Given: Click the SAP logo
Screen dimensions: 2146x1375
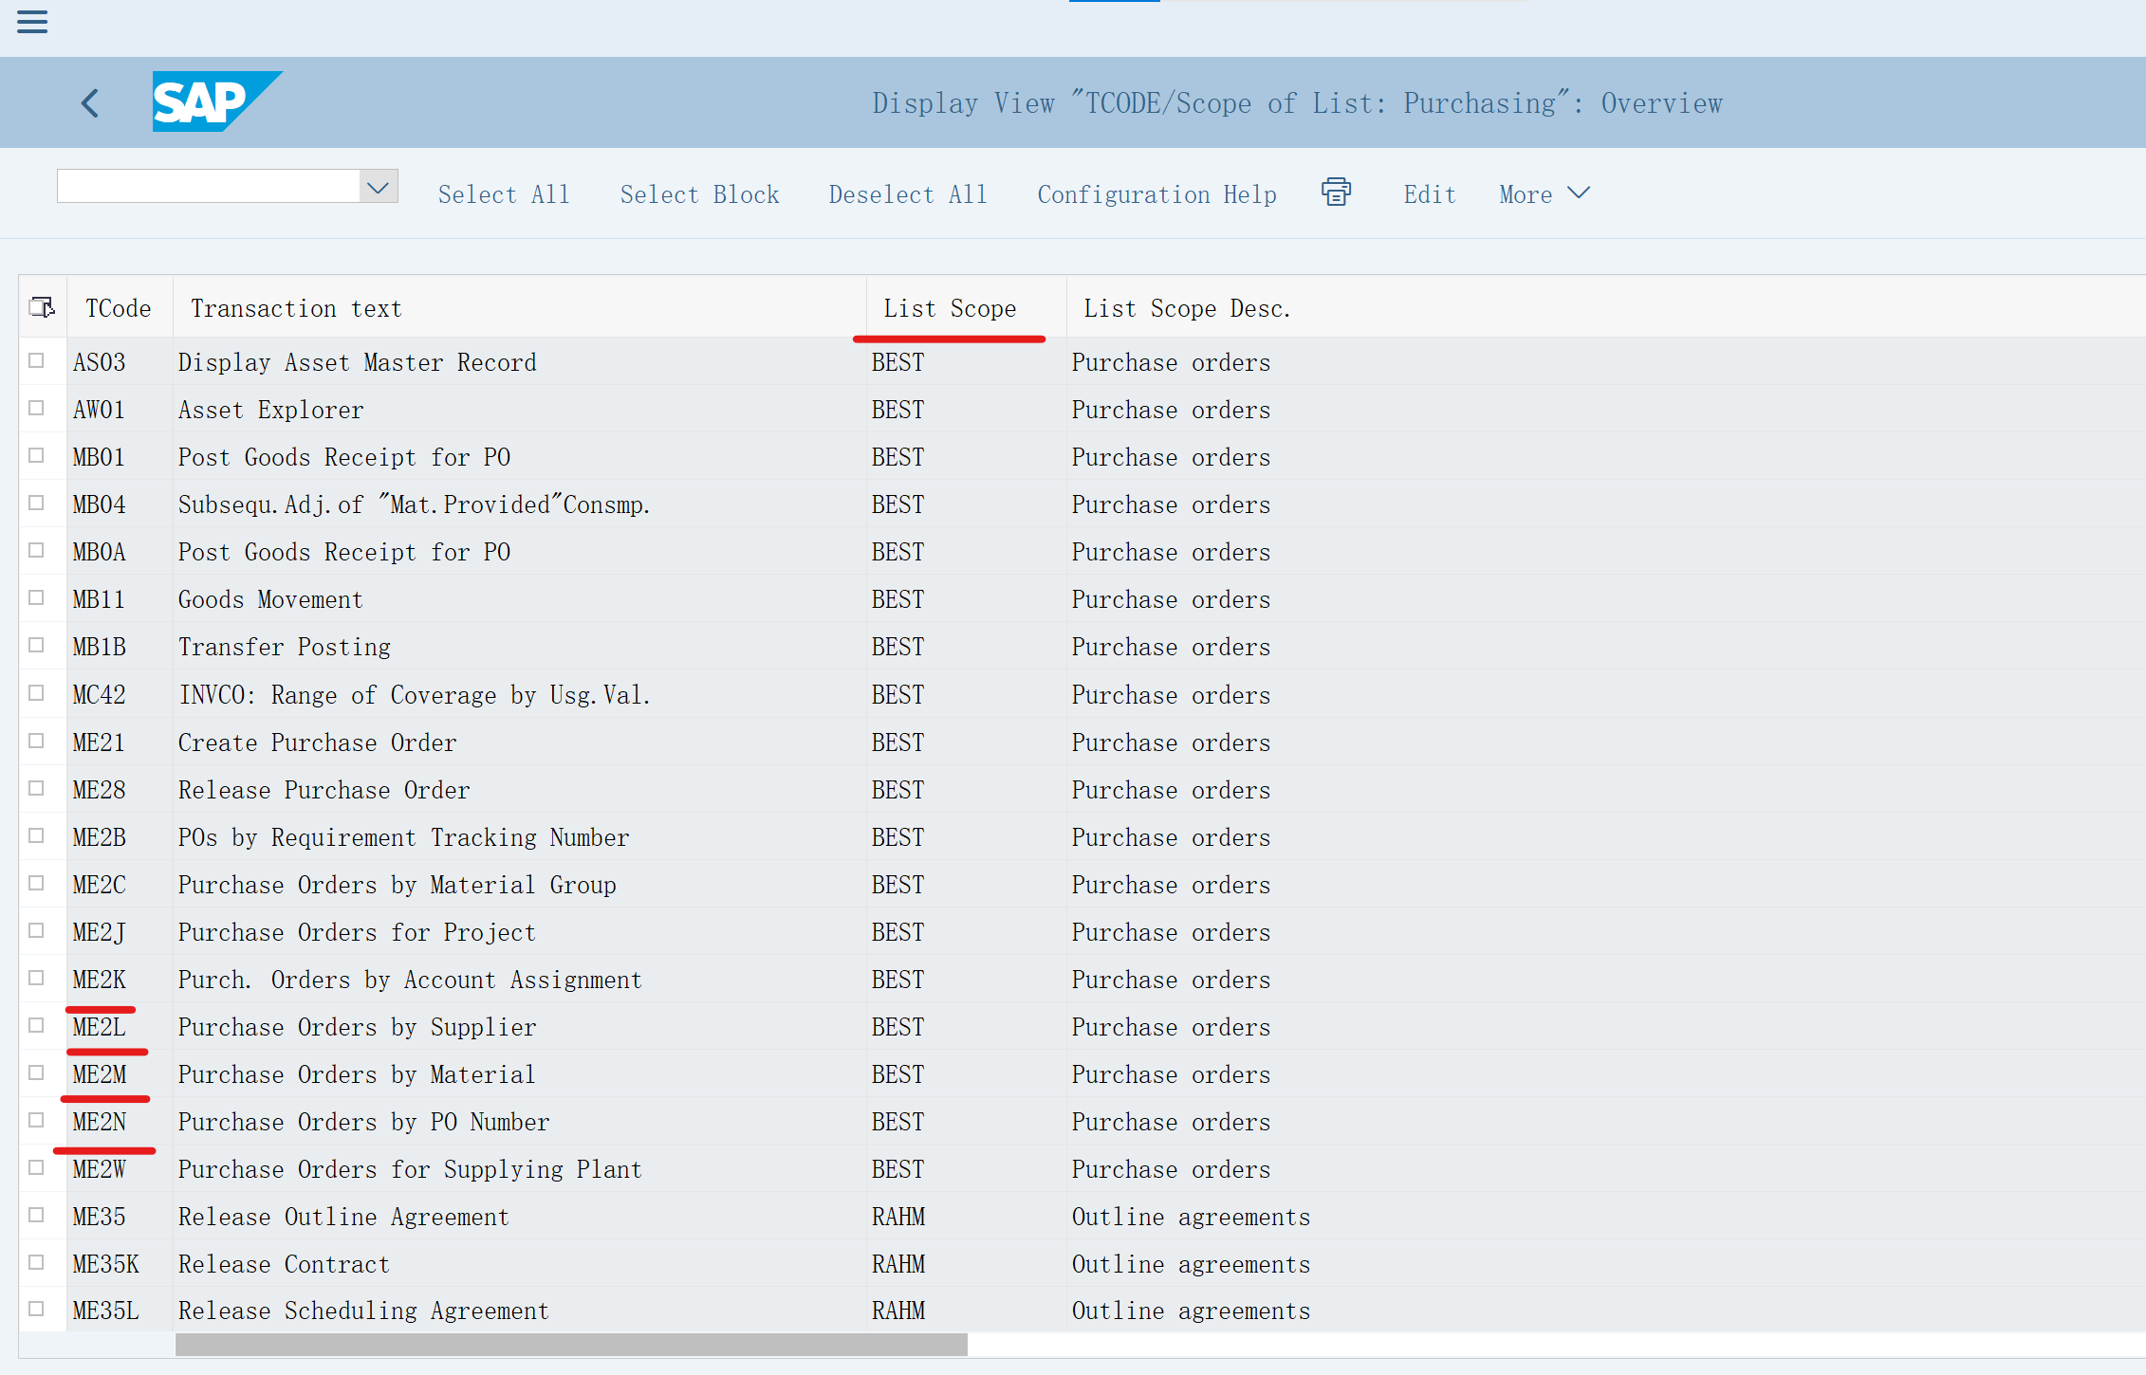Looking at the screenshot, I should 216,101.
